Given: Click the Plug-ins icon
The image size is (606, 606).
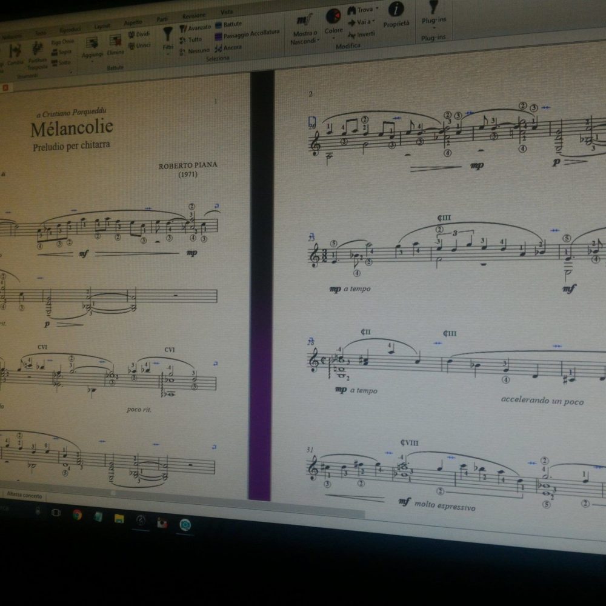Looking at the screenshot, I should point(434,7).
